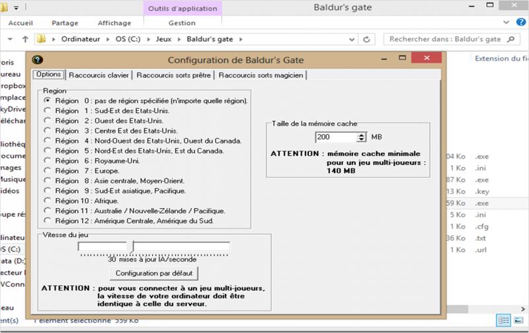Click Explorer title bar folder icon
The image size is (529, 333).
(4, 7)
